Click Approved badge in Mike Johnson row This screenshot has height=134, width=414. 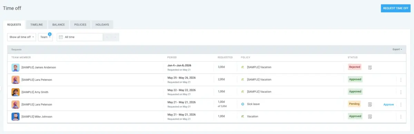click(x=355, y=116)
